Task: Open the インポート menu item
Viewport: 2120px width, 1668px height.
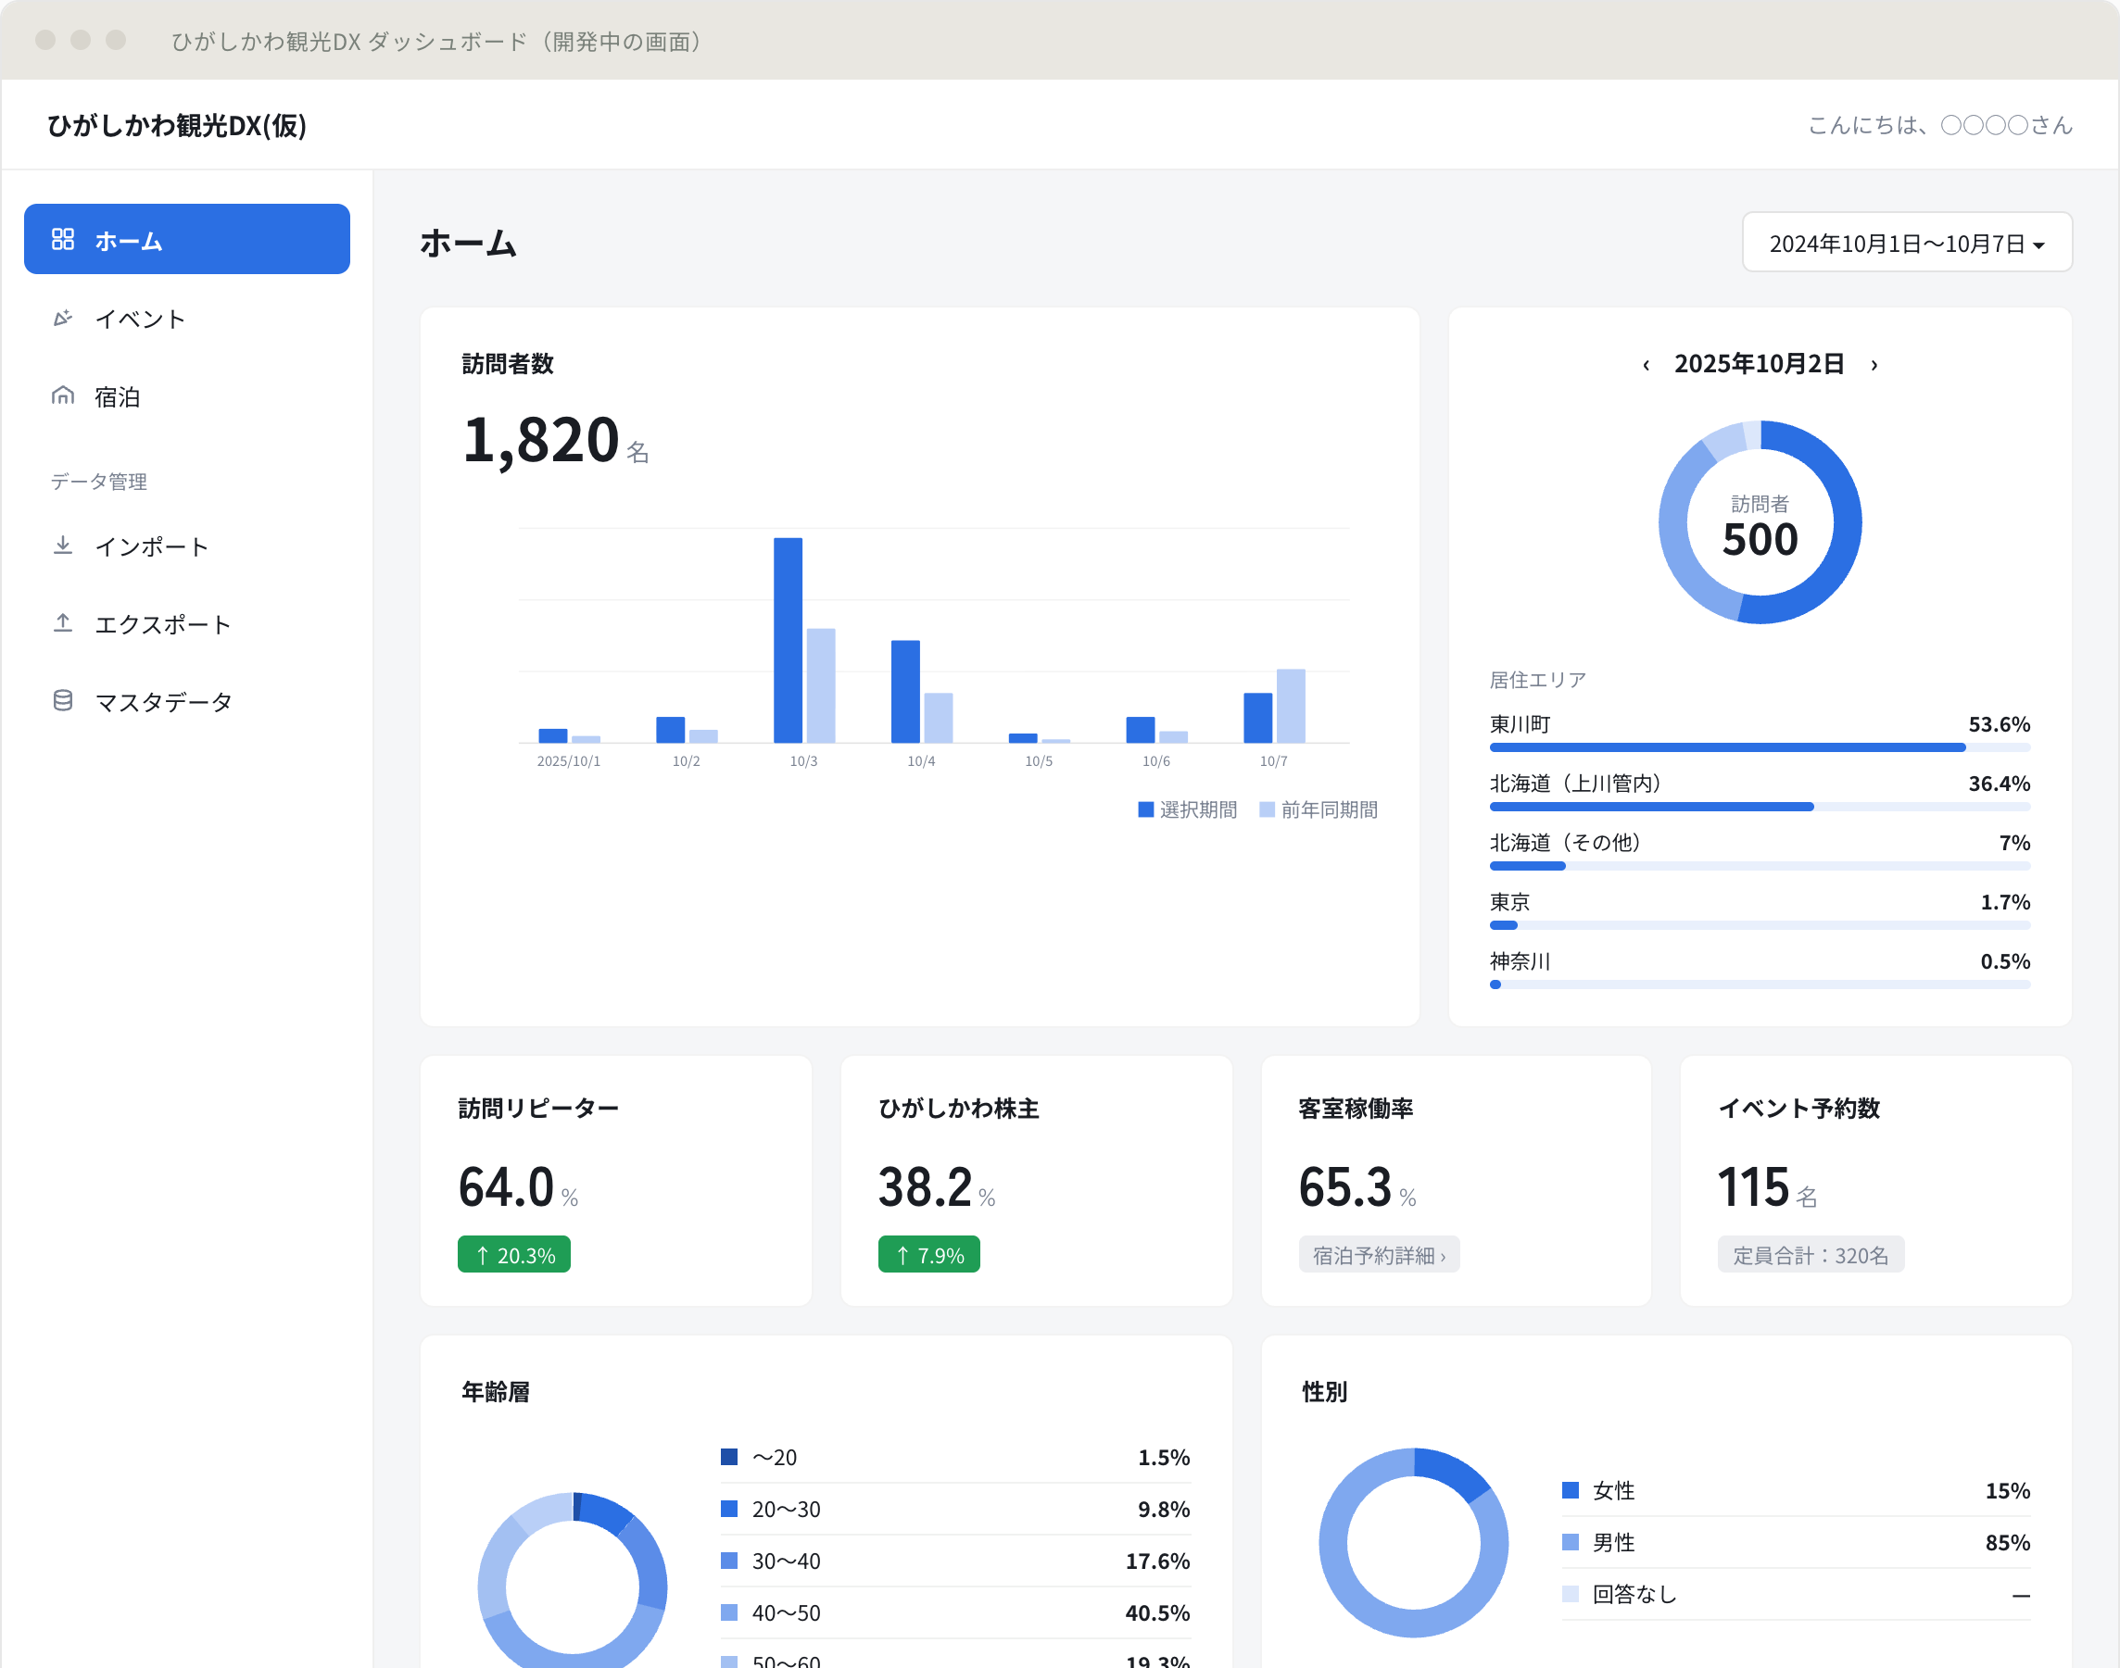Action: tap(186, 546)
